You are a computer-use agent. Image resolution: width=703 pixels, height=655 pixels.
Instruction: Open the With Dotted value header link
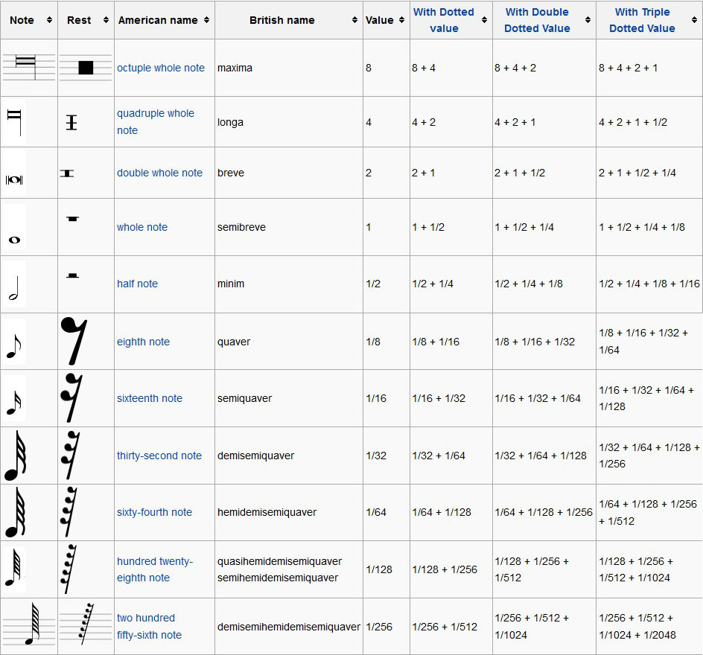coord(444,20)
